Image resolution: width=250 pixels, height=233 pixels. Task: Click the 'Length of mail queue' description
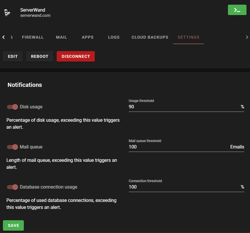point(62,164)
